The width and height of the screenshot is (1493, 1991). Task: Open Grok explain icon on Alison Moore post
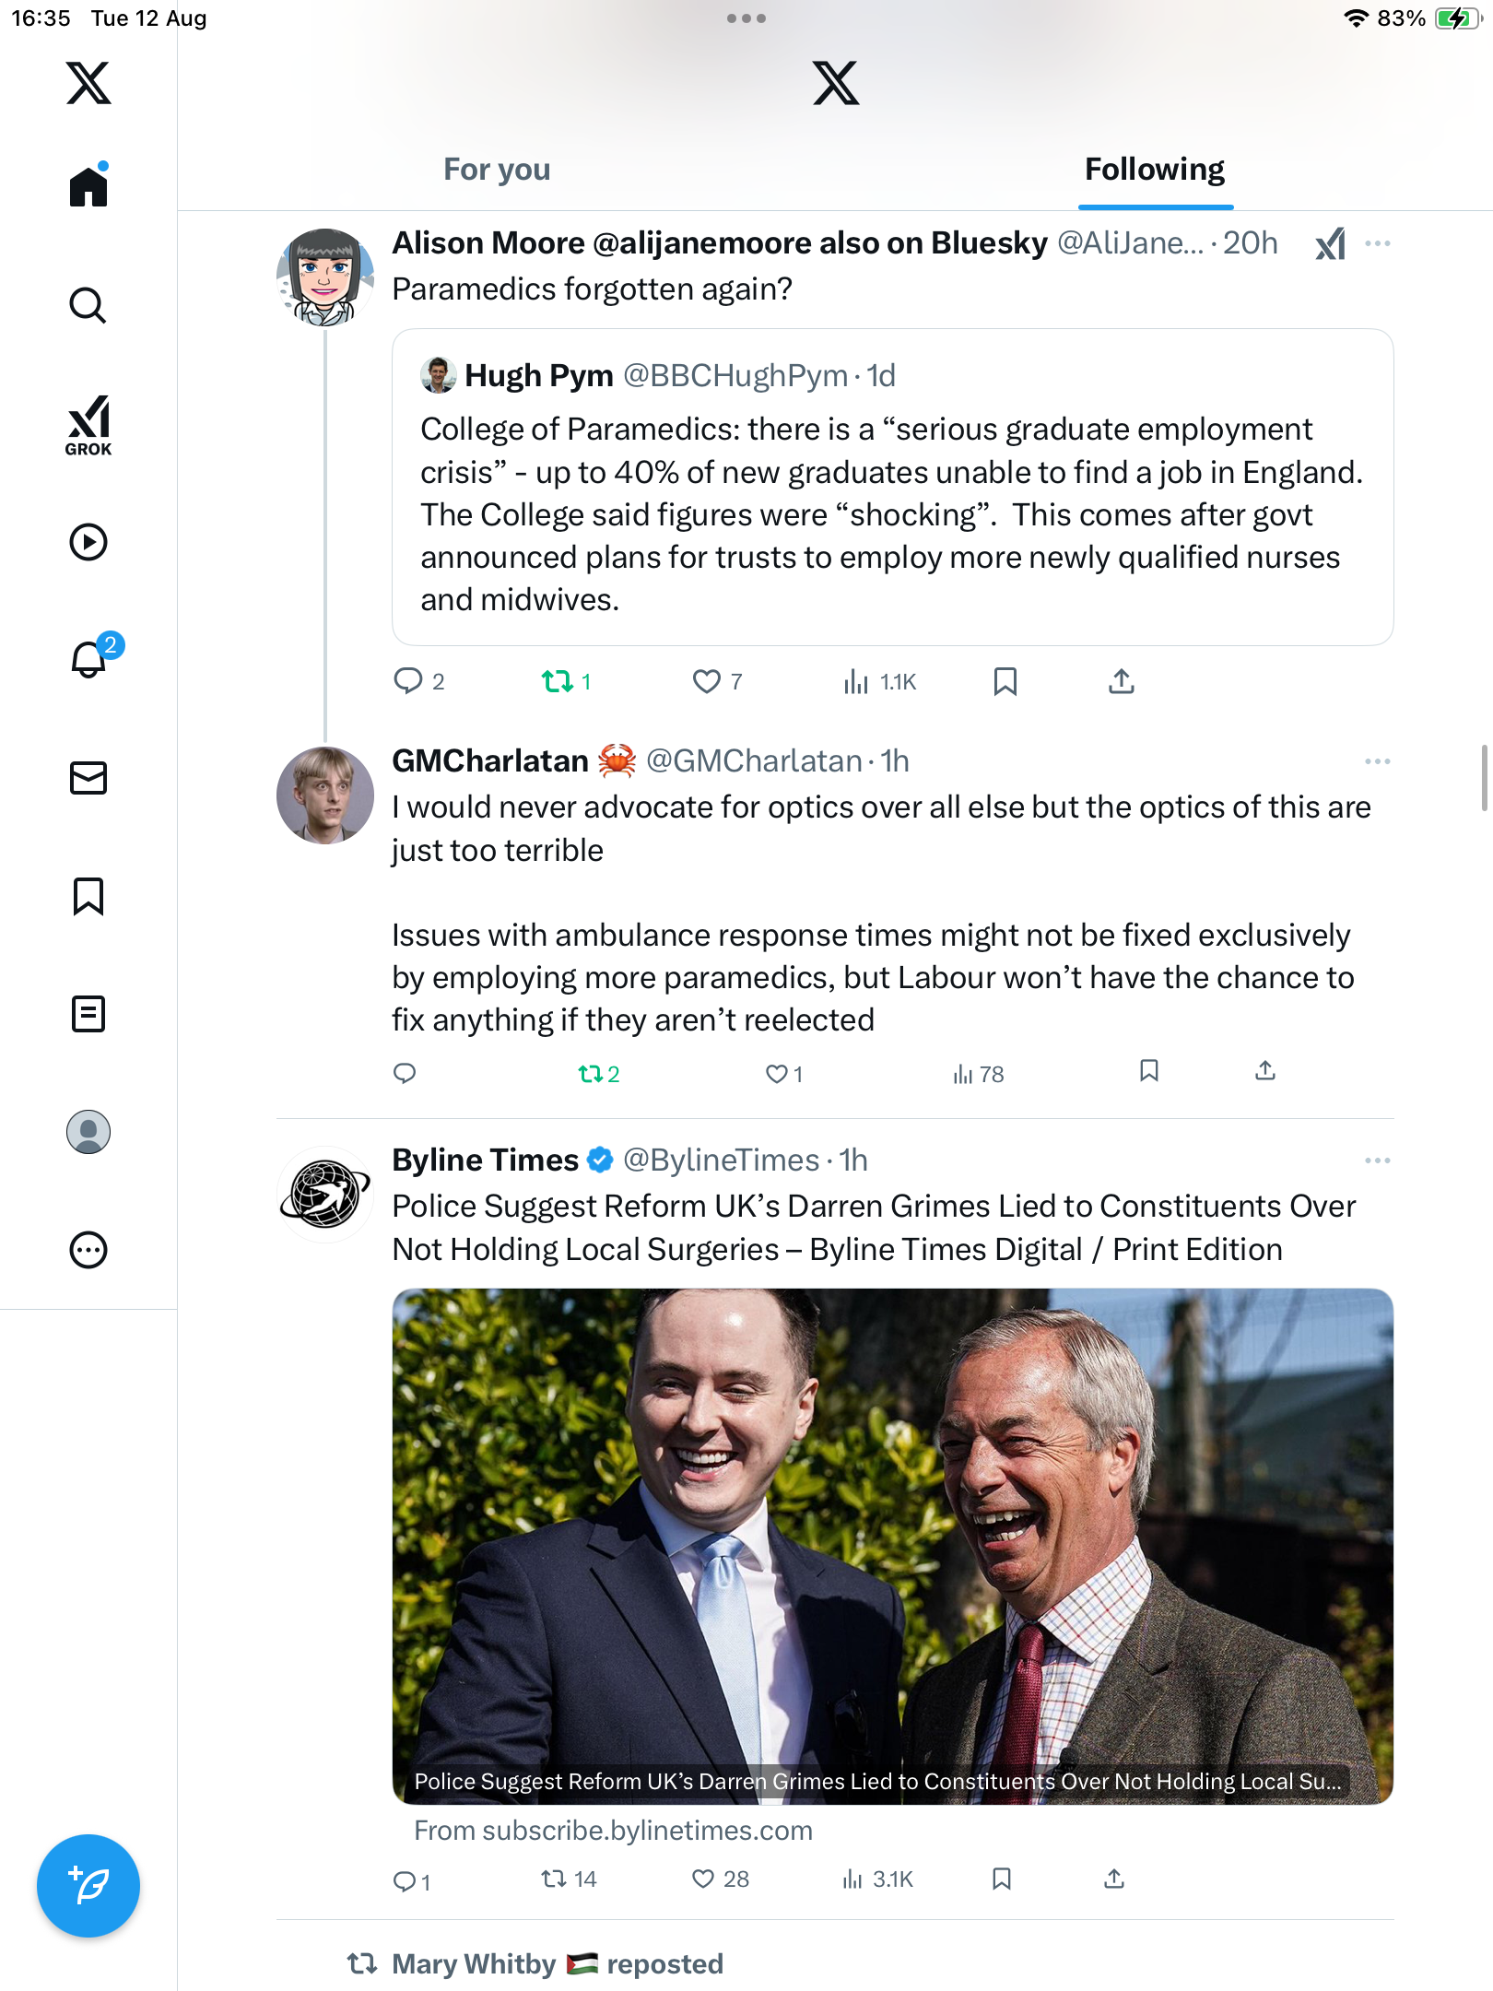[1330, 244]
